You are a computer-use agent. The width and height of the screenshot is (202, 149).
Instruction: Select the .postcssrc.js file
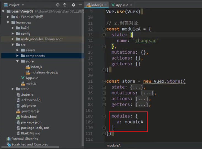point(28,111)
